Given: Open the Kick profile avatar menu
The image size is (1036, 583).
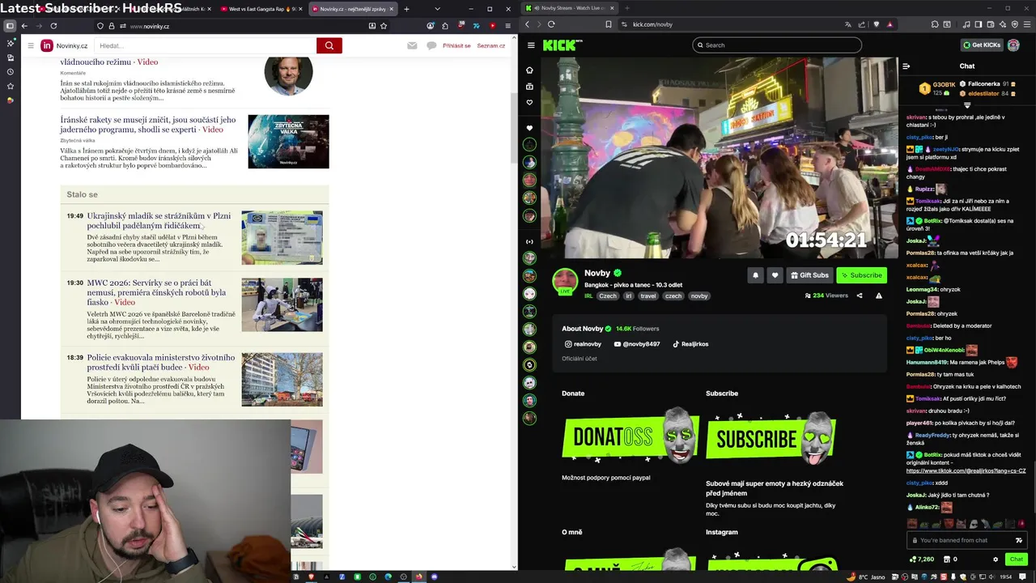Looking at the screenshot, I should coord(1013,45).
